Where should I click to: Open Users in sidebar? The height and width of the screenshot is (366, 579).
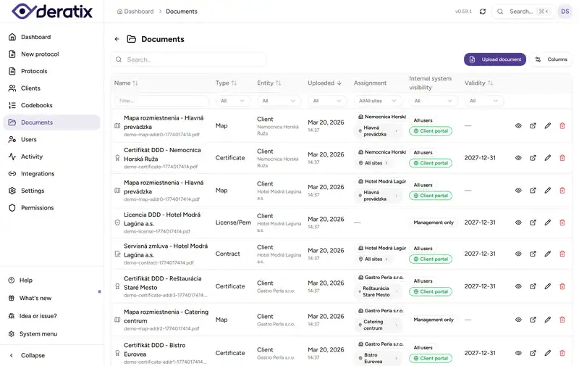[x=51, y=139]
